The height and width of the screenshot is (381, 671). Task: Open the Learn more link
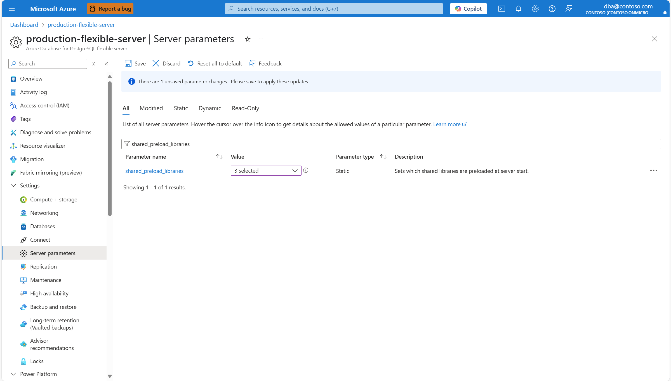(447, 124)
